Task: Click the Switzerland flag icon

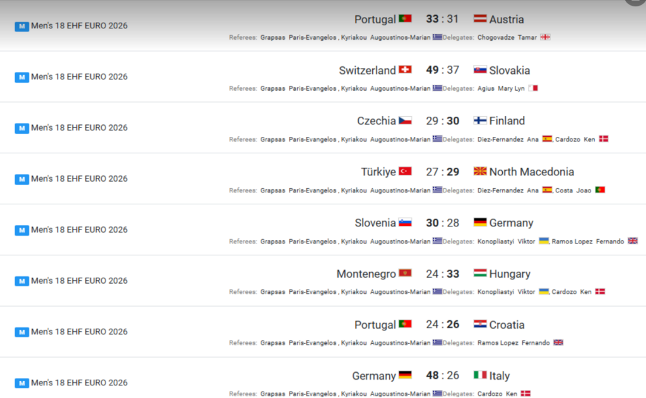Action: (405, 69)
